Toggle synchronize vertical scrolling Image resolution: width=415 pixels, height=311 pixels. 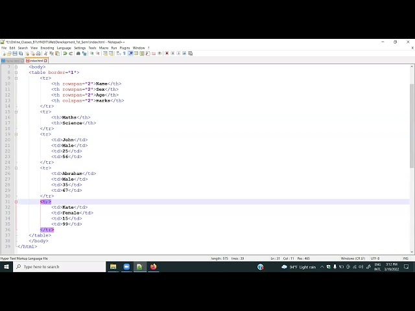click(x=105, y=53)
